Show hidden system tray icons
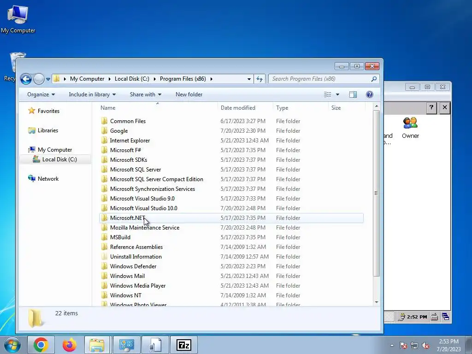 392,345
